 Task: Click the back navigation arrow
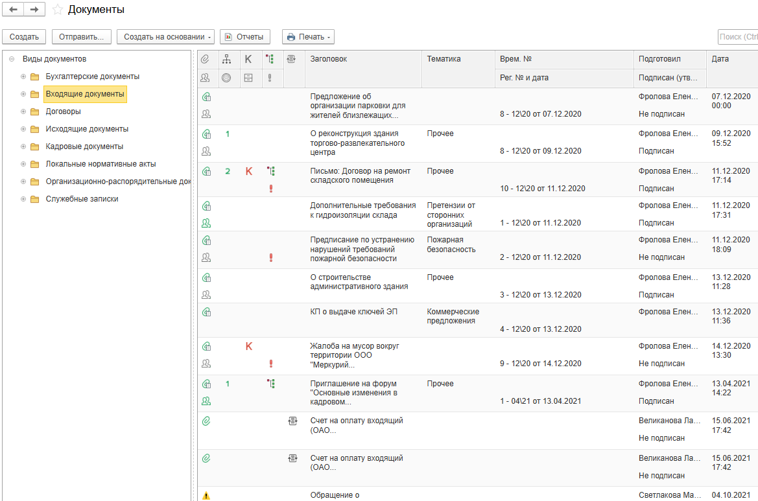(x=14, y=10)
